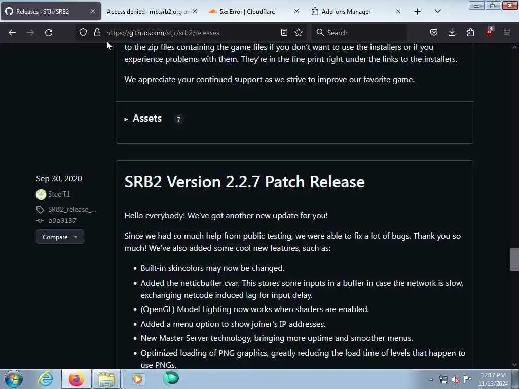Click the scrollbar up arrow
The height and width of the screenshot is (389, 519).
514,47
